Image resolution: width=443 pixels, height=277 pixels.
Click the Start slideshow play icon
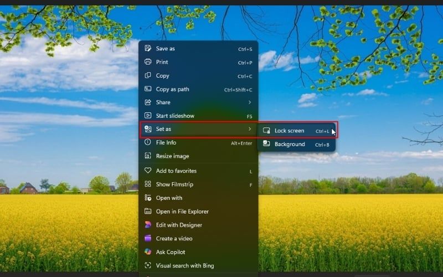click(x=148, y=115)
